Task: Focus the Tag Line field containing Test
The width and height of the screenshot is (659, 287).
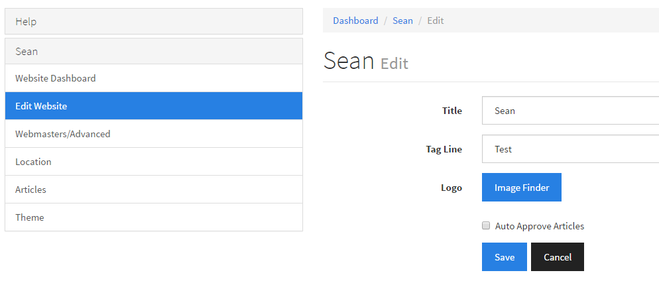Action: pyautogui.click(x=570, y=148)
